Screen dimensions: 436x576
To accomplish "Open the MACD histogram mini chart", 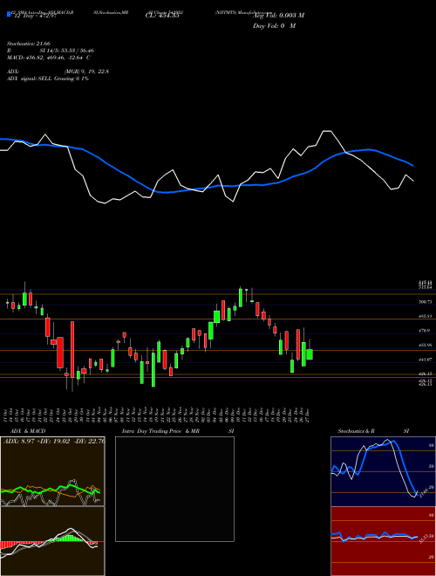I will (x=52, y=541).
